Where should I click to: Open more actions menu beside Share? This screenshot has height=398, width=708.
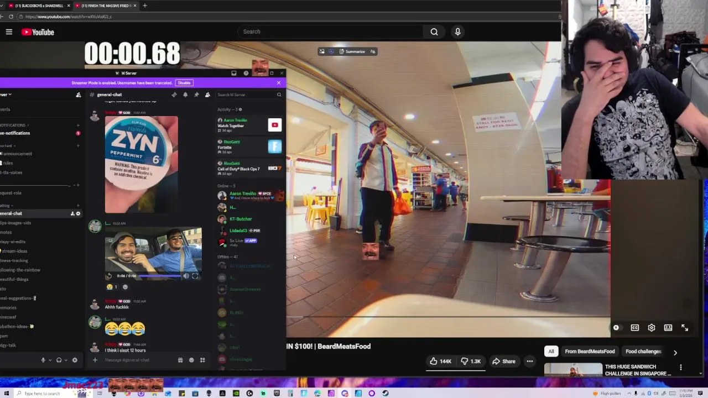point(530,361)
